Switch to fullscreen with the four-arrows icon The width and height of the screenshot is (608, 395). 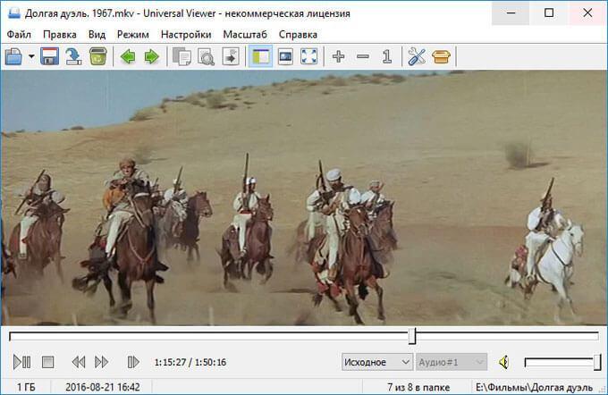point(309,56)
